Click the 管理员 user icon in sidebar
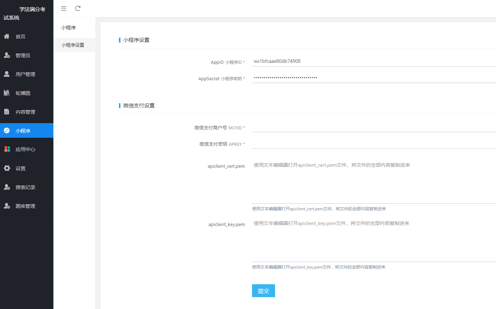 click(x=7, y=55)
